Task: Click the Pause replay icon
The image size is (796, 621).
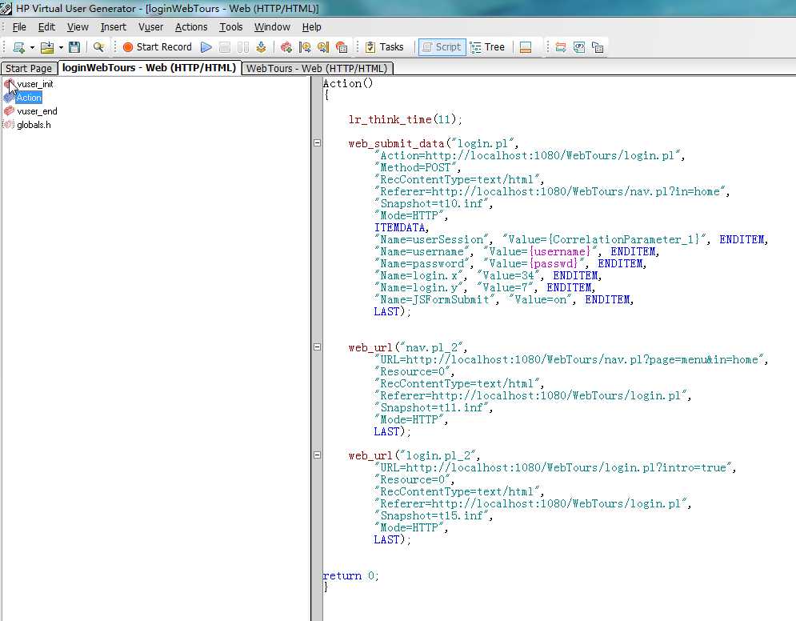Action: tap(242, 47)
